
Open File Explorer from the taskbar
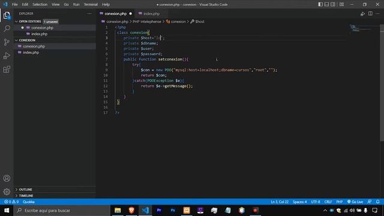pyautogui.click(x=118, y=211)
